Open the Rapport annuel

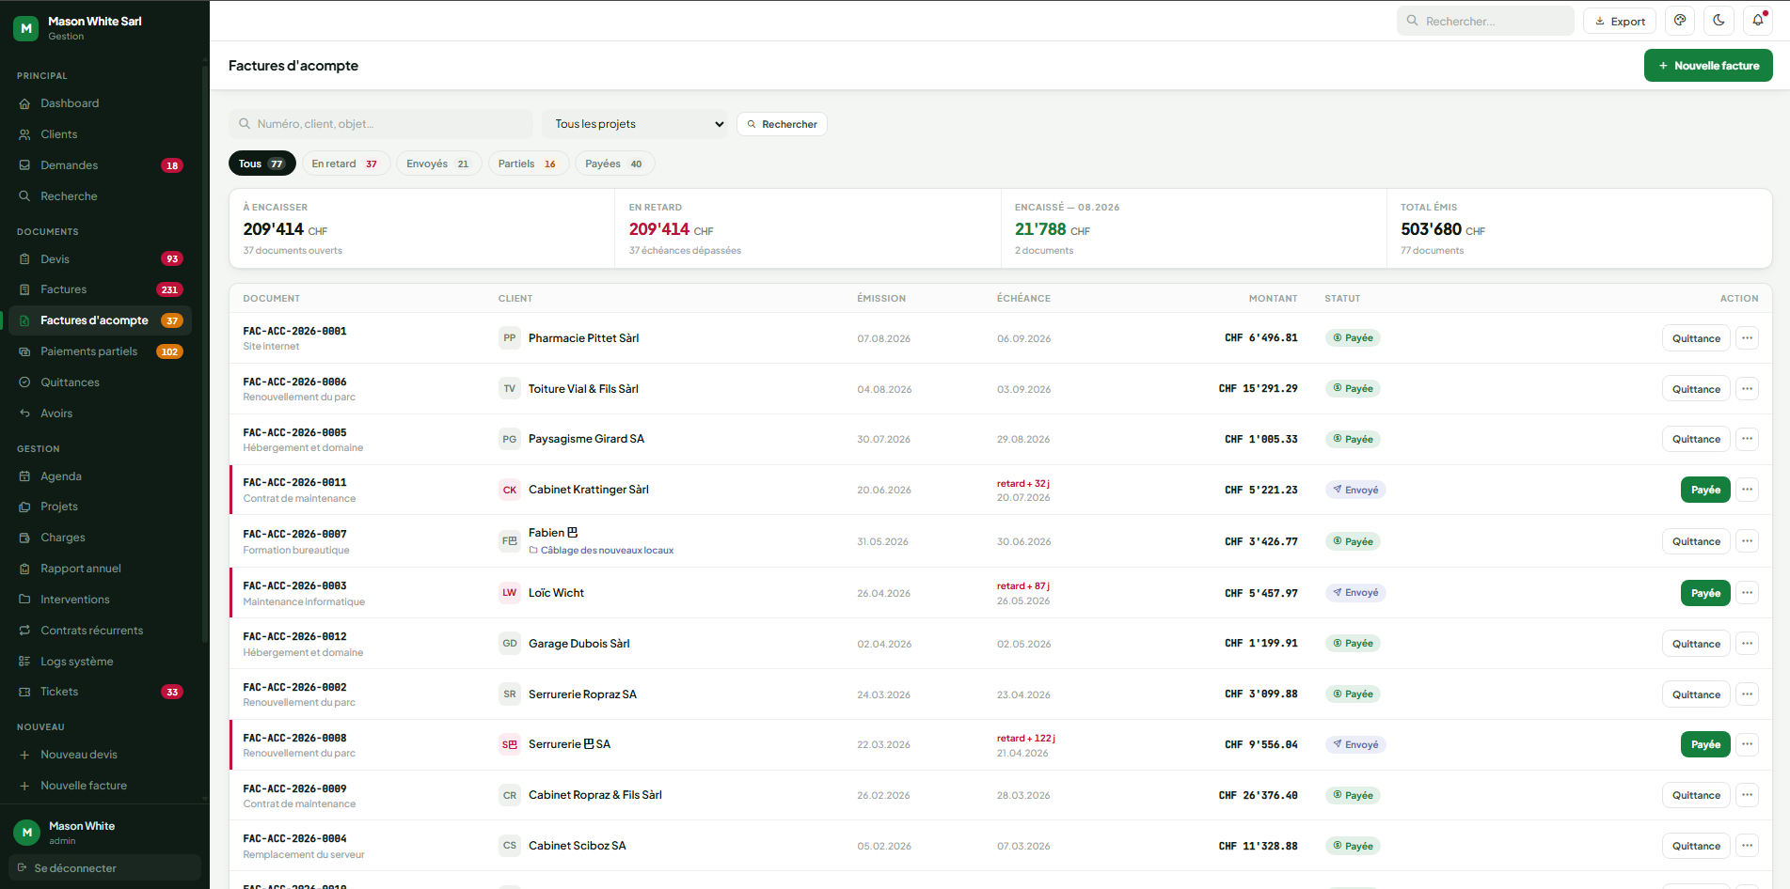tap(100, 569)
